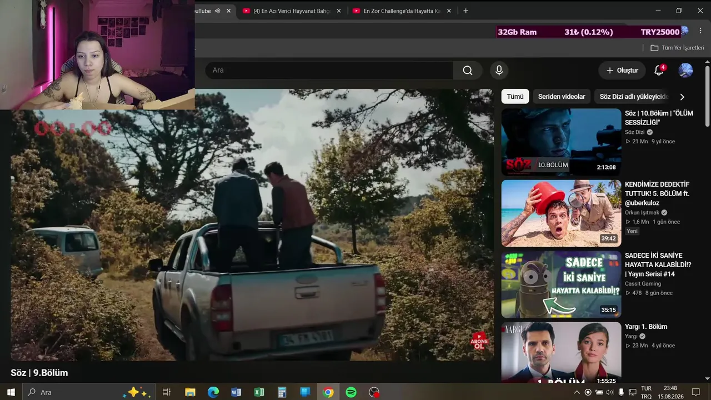Open 'Söz | 10.Bölüm' video title
The width and height of the screenshot is (711, 400).
[659, 118]
